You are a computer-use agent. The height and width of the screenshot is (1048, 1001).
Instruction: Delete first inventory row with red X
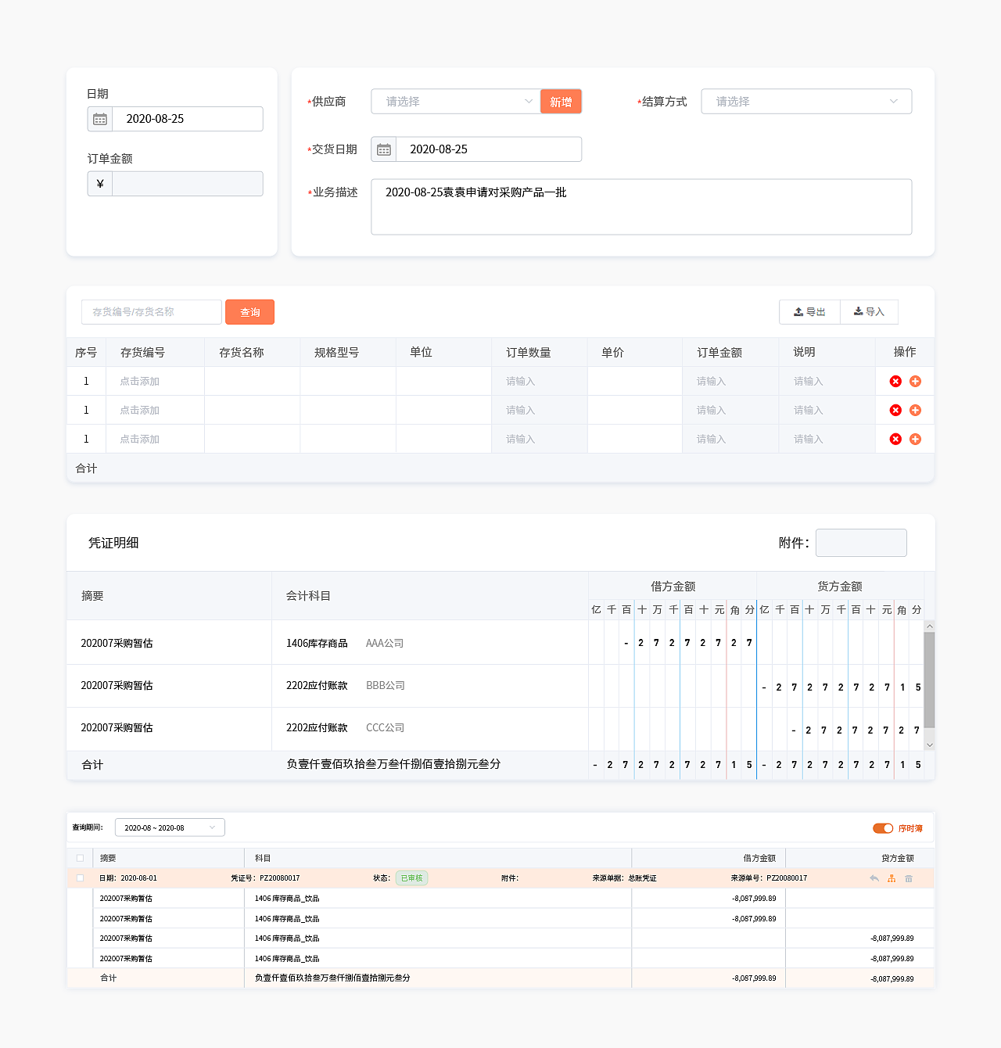(x=895, y=382)
